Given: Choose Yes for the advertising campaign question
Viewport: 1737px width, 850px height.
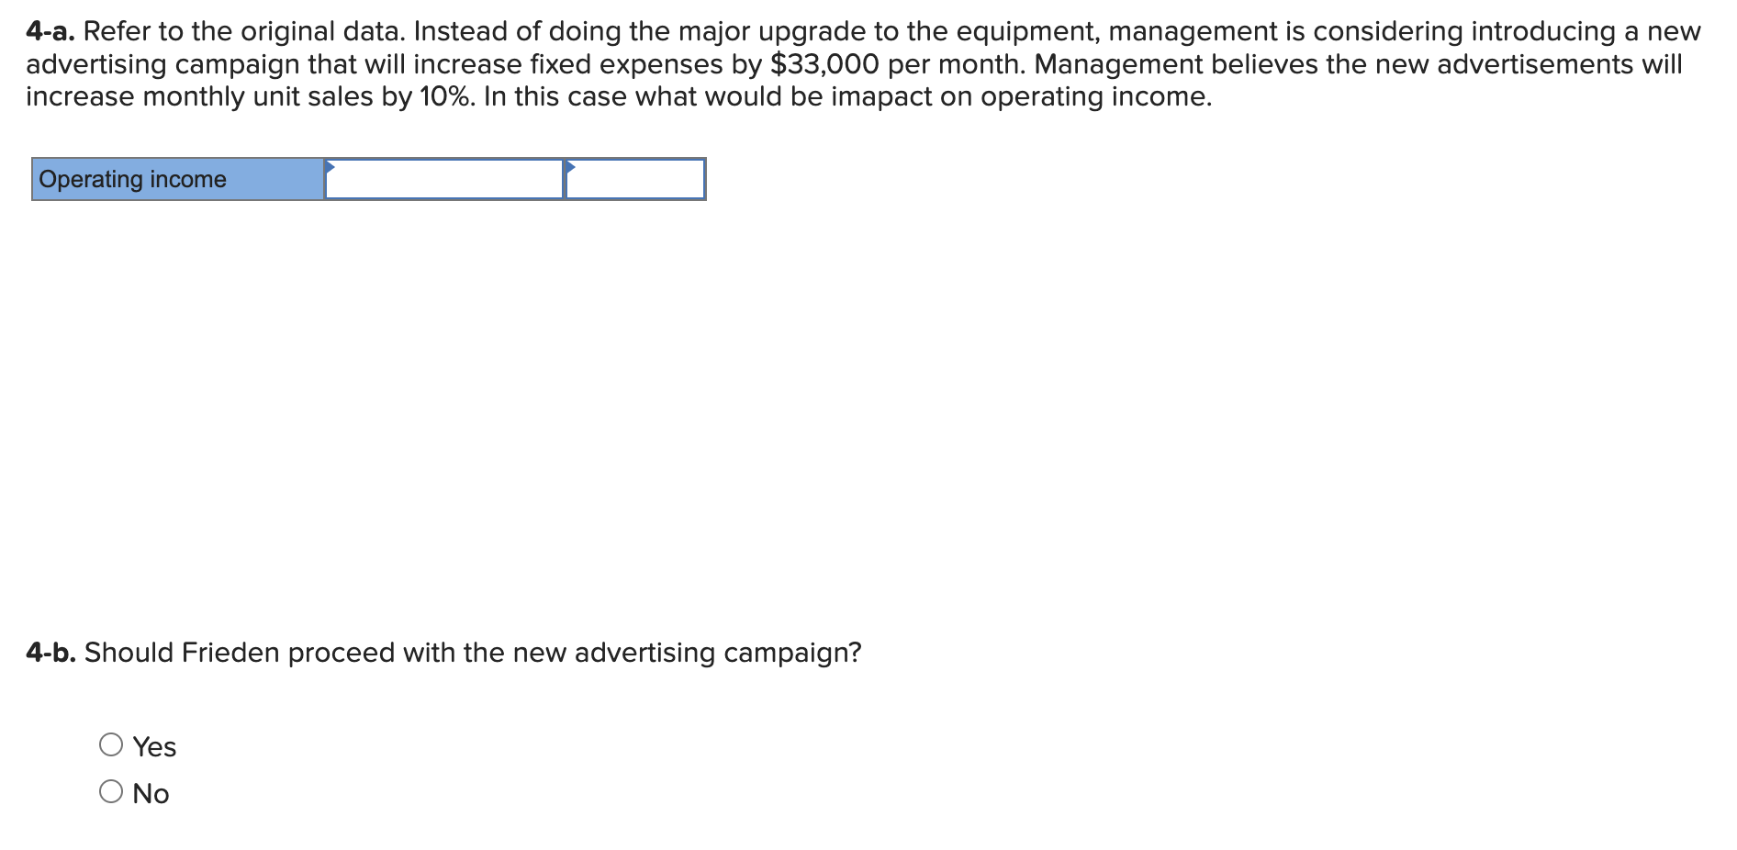Looking at the screenshot, I should coord(111,745).
